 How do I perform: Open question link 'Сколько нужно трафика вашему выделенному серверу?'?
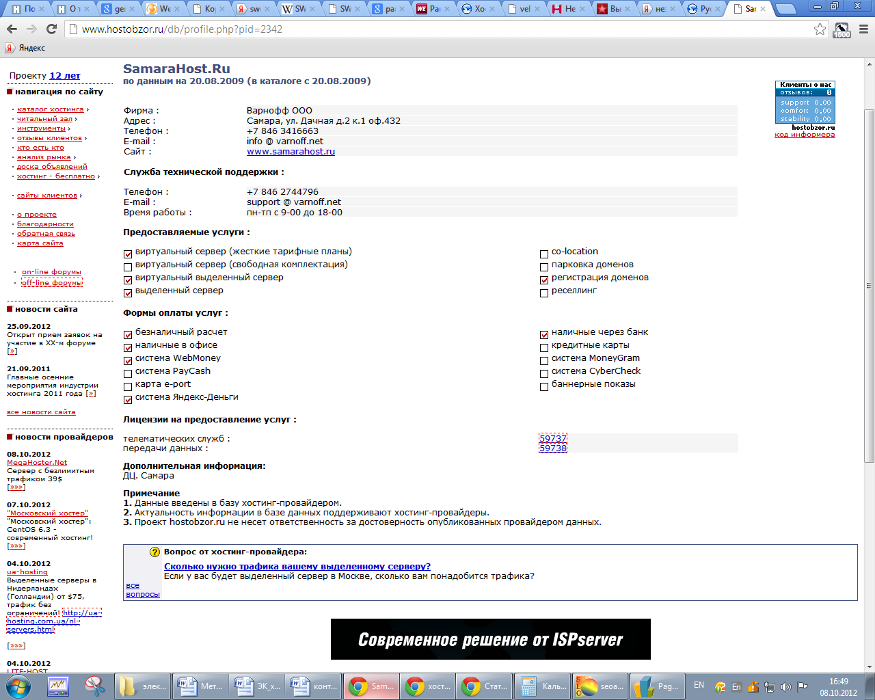click(297, 567)
